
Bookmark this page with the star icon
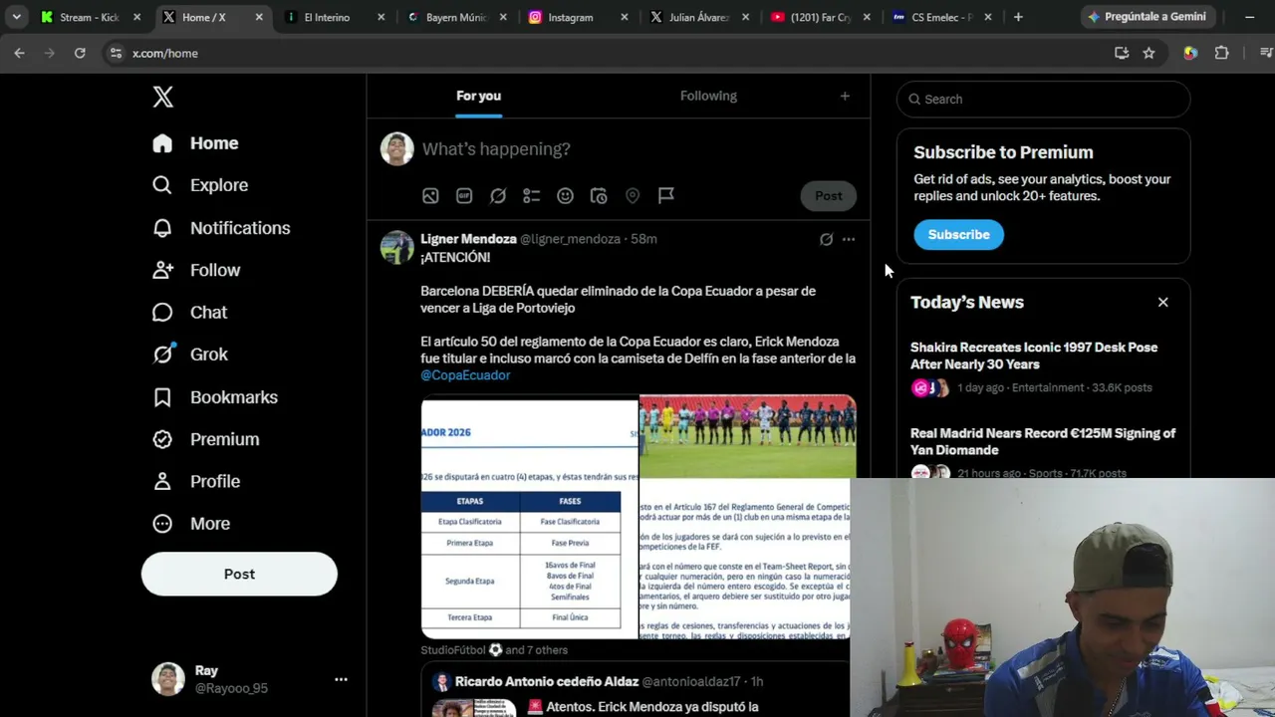click(1148, 53)
